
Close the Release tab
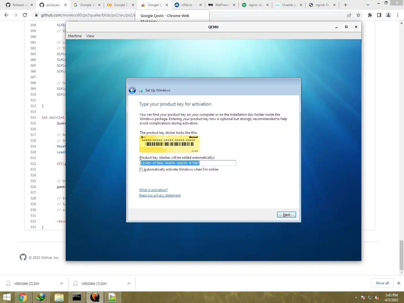pos(32,5)
